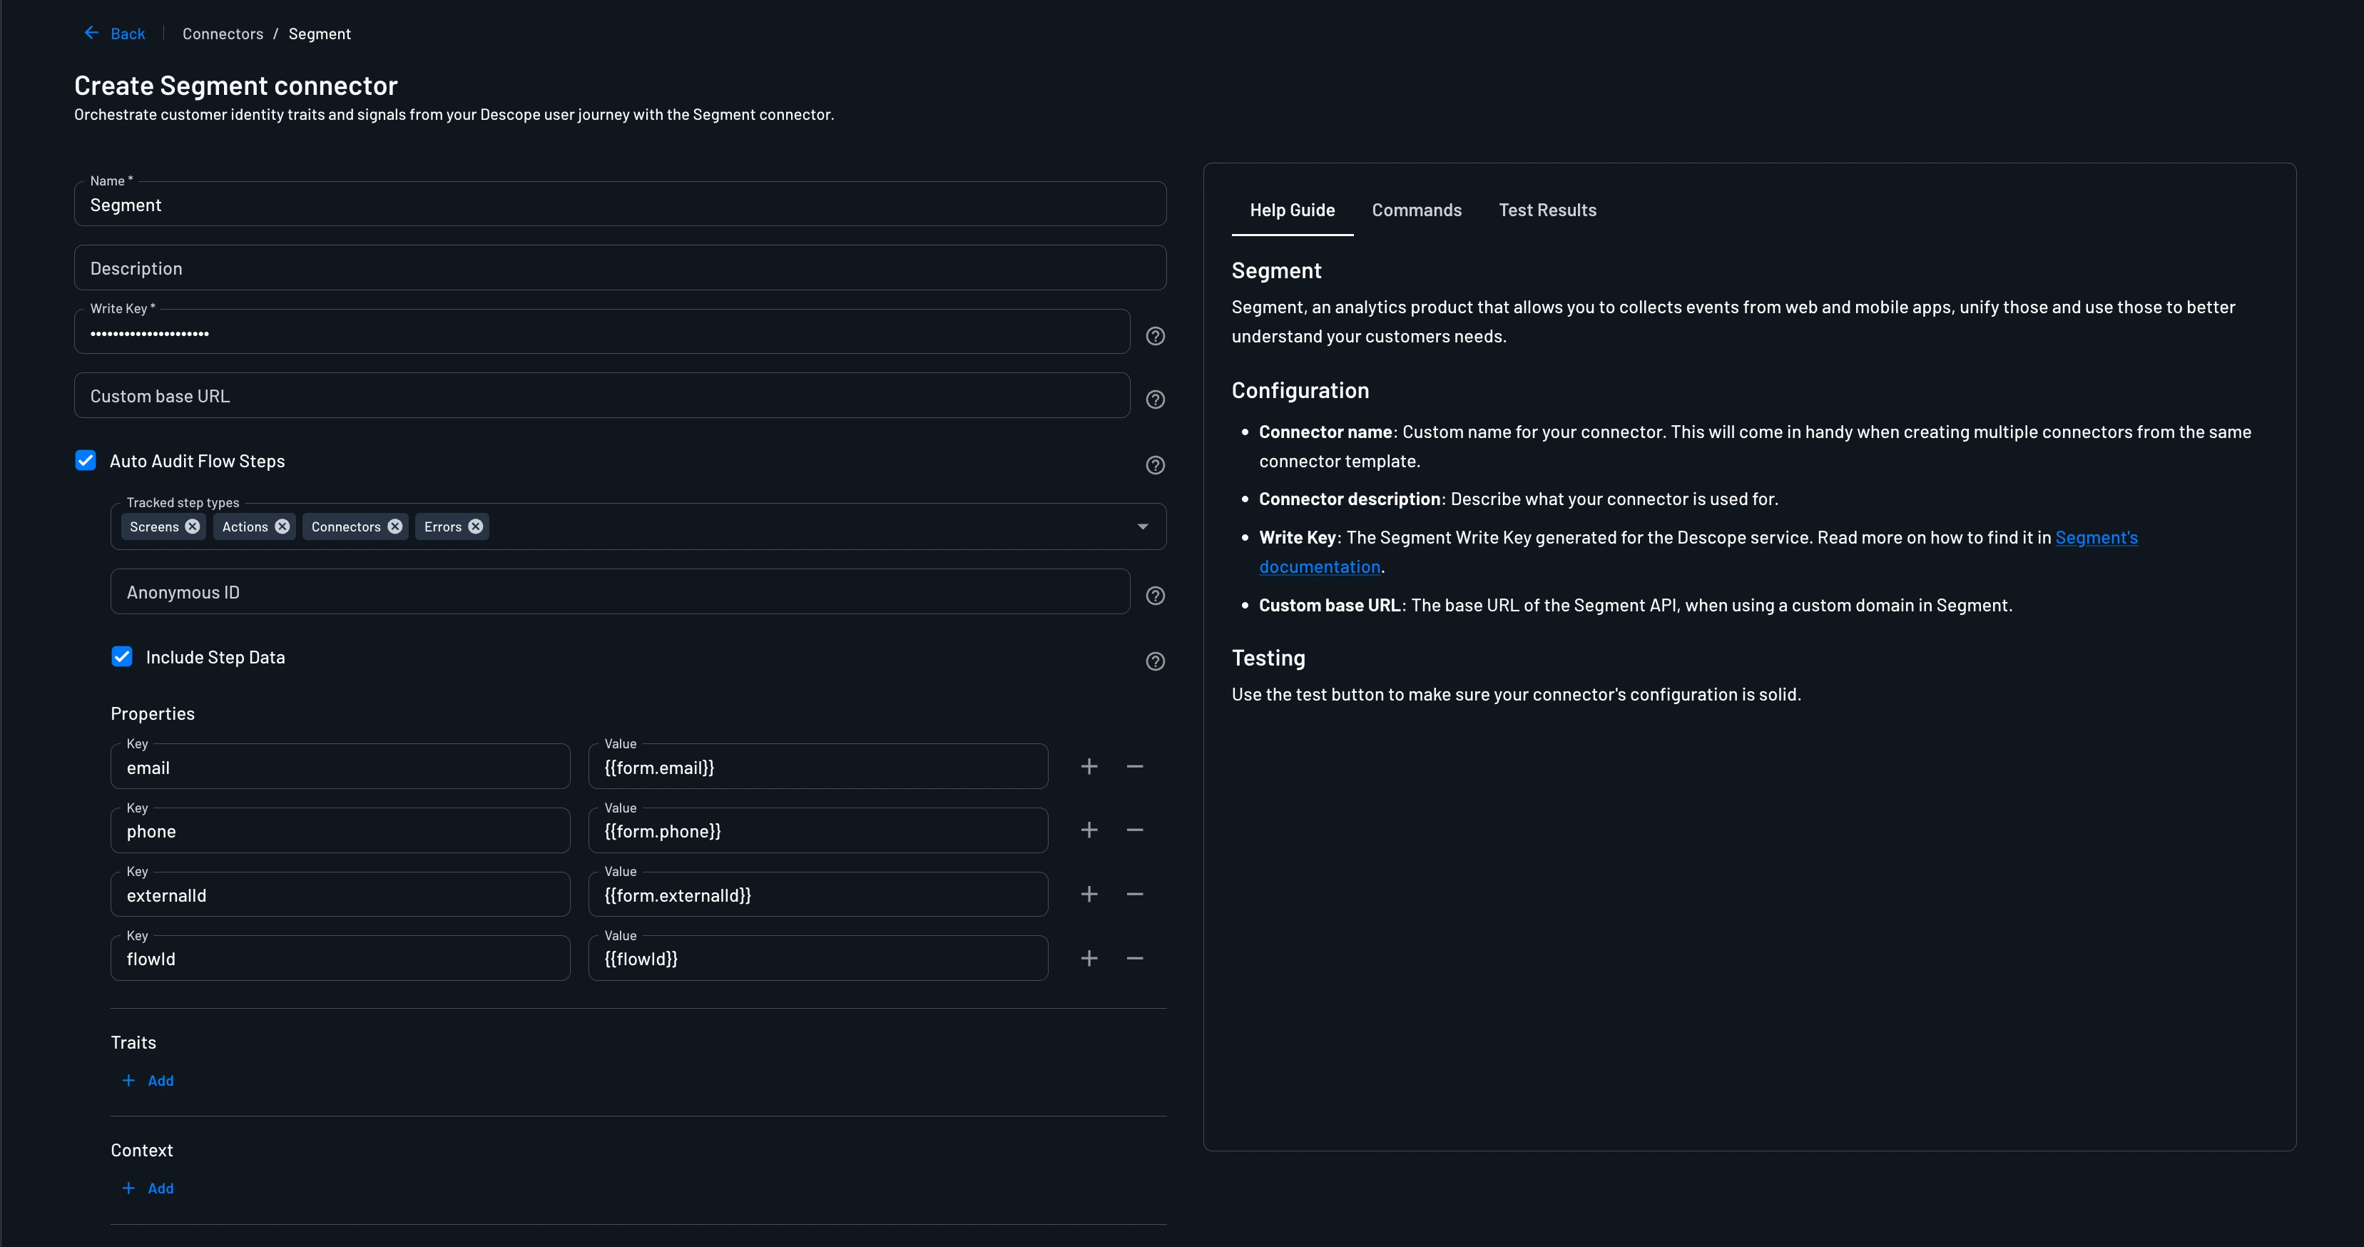Remove the phone property row

coord(1135,830)
